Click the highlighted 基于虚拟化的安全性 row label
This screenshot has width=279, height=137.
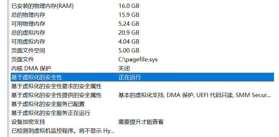pyautogui.click(x=37, y=77)
